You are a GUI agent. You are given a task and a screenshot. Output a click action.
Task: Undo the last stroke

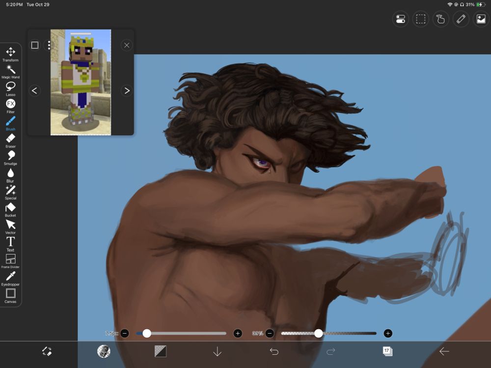274,351
